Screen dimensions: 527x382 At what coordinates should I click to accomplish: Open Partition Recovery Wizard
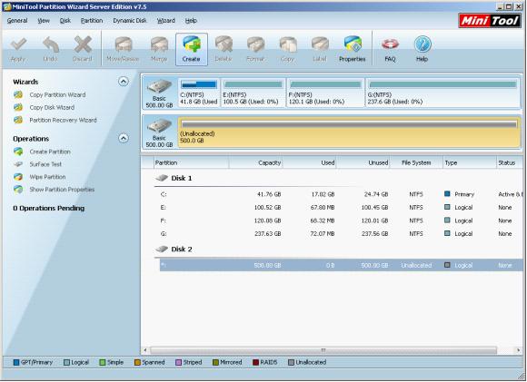63,120
